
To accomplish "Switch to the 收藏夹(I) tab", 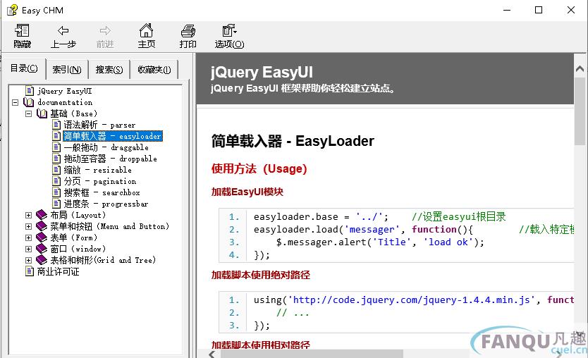I will point(154,70).
